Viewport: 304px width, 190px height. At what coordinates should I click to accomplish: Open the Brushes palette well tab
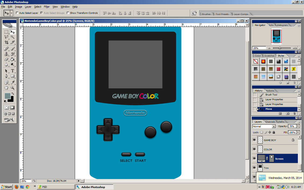tap(206, 14)
